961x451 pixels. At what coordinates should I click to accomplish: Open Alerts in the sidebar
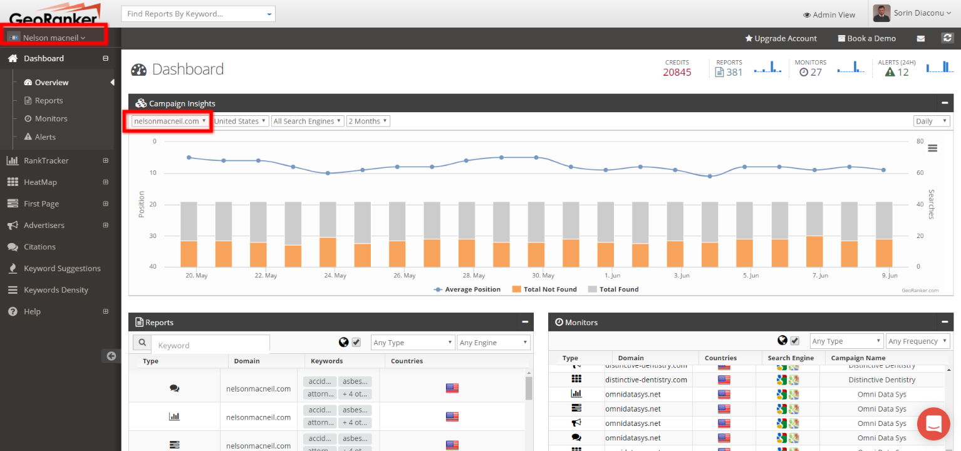[x=45, y=137]
